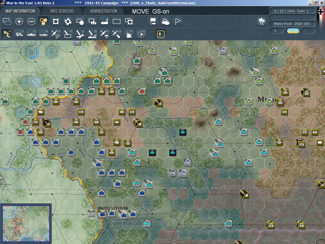Click the rectangle with circle icon
The image size is (325, 244).
coord(80,22)
